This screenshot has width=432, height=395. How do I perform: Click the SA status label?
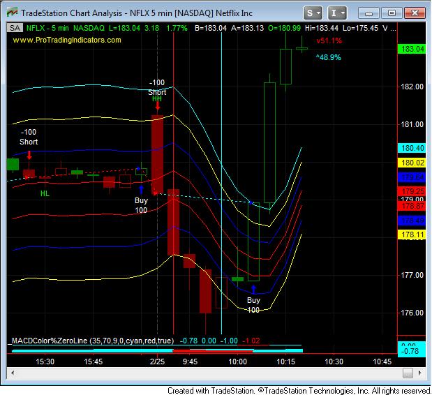15,28
